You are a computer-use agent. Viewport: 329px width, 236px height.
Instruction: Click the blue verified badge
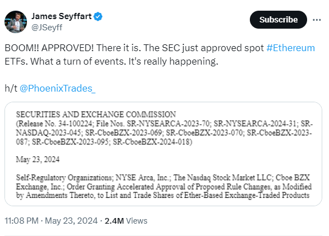click(98, 16)
